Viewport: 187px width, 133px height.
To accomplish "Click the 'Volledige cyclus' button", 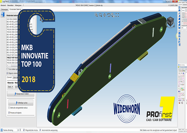I will click(21, 103).
